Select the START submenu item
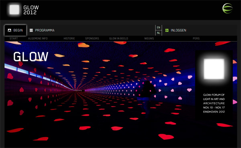Viewport: 241px width, 148px height. click(14, 39)
